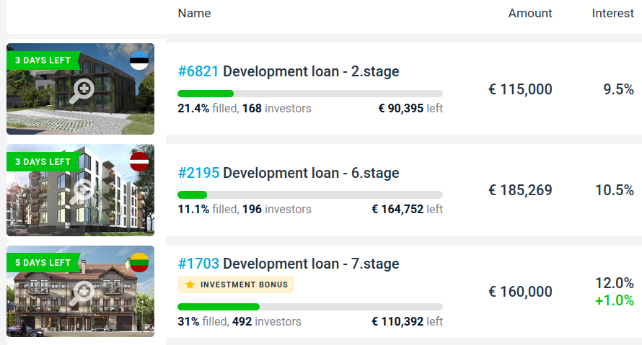The width and height of the screenshot is (642, 345).
Task: Click the +1.0% bonus interest text
Action: [614, 300]
